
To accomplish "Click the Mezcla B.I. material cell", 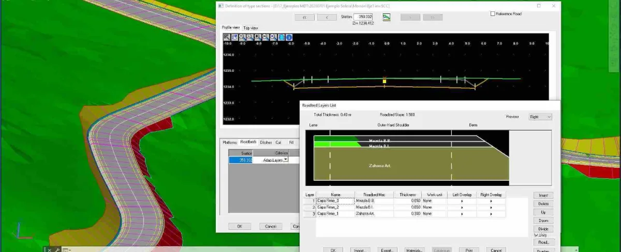I will point(375,207).
